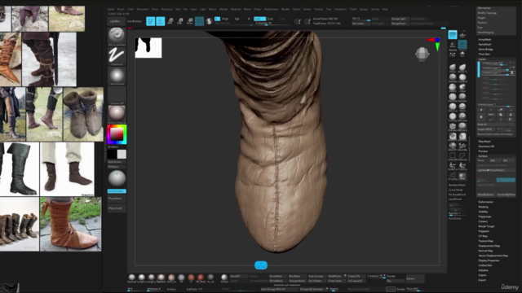Select the Standard brush
Image resolution: width=522 pixels, height=293 pixels.
pyautogui.click(x=453, y=78)
